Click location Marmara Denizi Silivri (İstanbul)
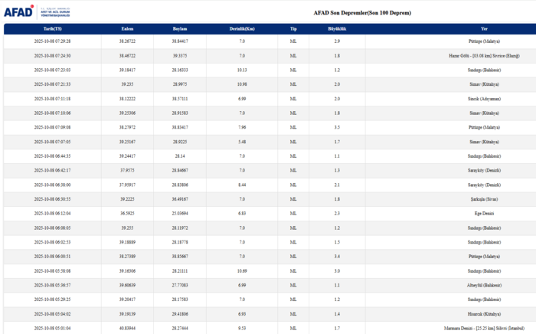The height and width of the screenshot is (334, 536). pos(484,328)
